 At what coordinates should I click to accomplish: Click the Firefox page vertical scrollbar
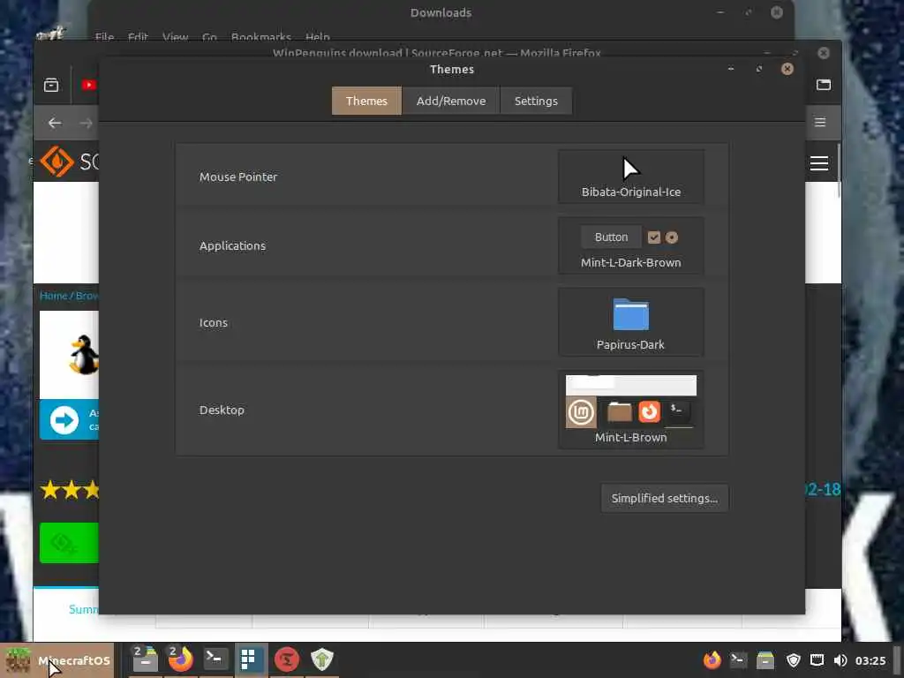click(x=839, y=170)
